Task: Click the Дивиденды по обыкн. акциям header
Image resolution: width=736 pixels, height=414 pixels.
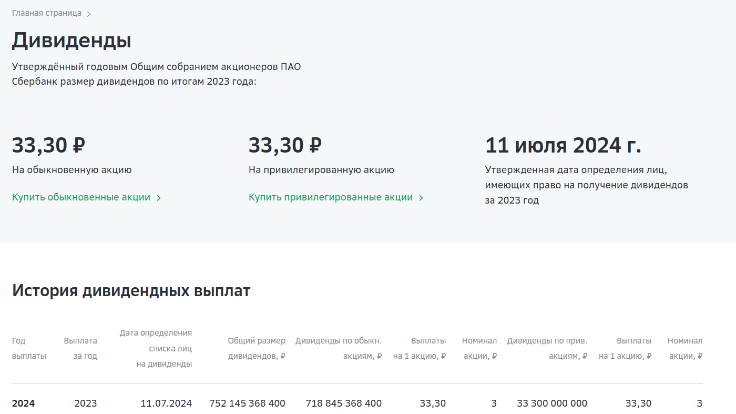Action: pyautogui.click(x=339, y=348)
